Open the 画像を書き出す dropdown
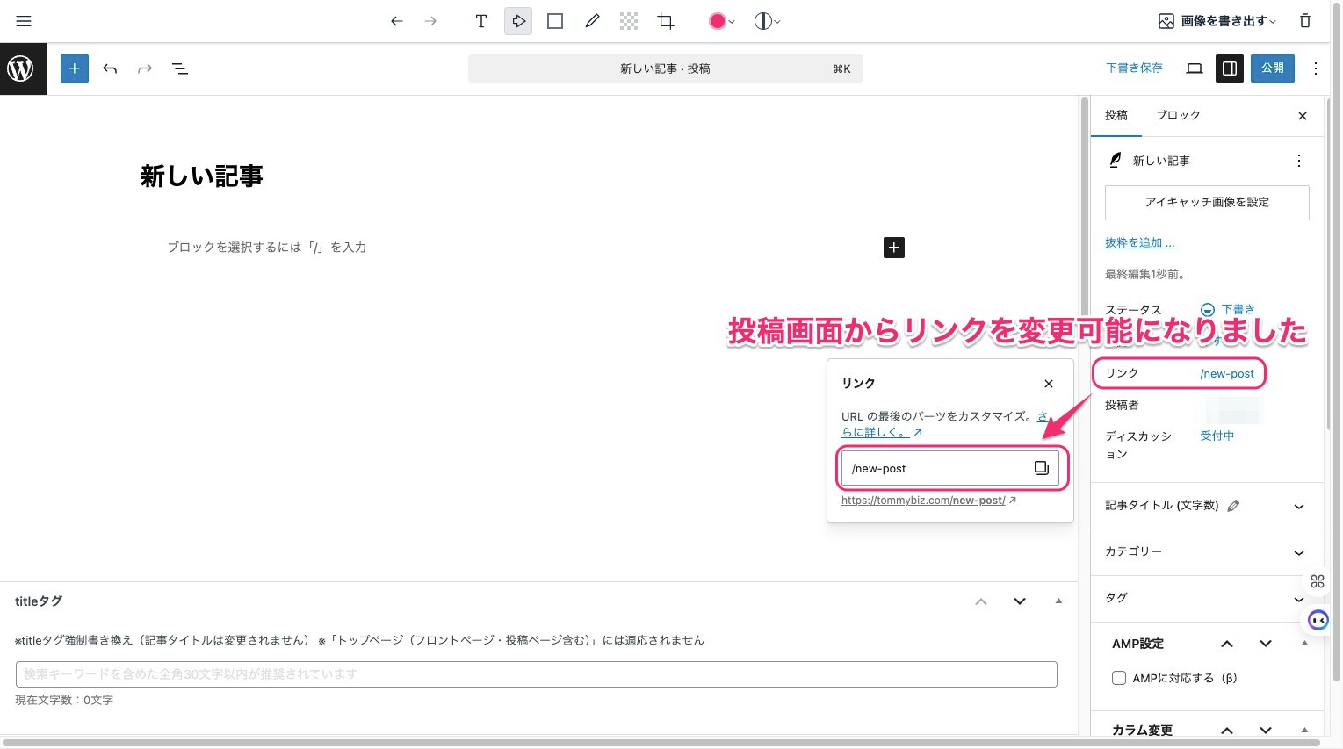The height and width of the screenshot is (749, 1343). (1217, 21)
